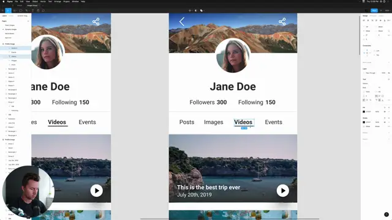Click the blue Share button
This screenshot has width=392, height=220.
pyautogui.click(x=374, y=10)
